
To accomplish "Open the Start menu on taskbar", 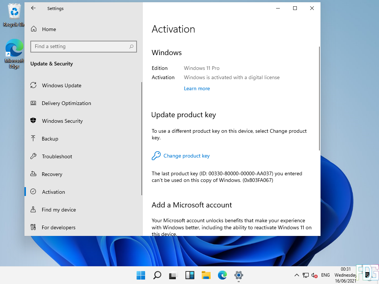I will point(141,275).
